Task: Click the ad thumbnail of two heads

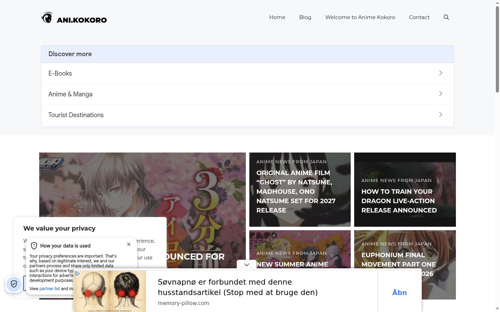Action: point(110,291)
